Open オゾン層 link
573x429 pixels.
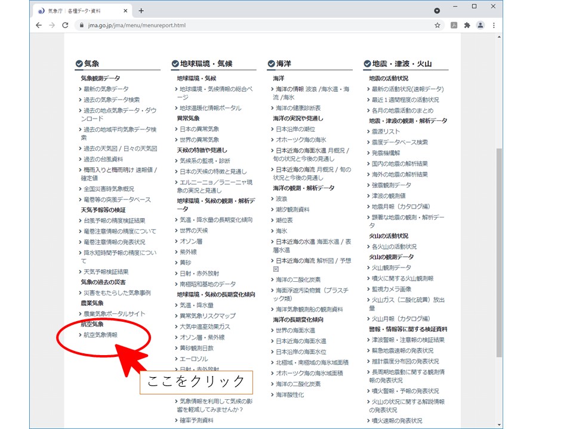tap(191, 241)
